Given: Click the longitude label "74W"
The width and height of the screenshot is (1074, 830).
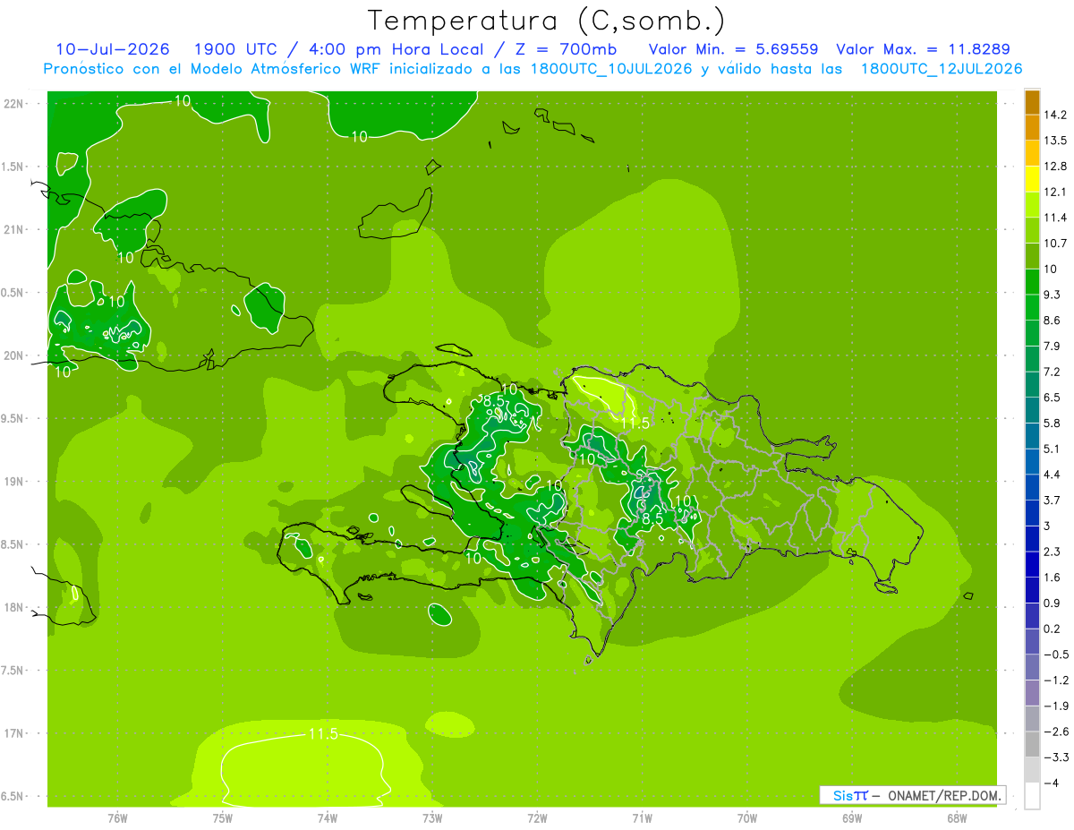Looking at the screenshot, I should click(328, 817).
